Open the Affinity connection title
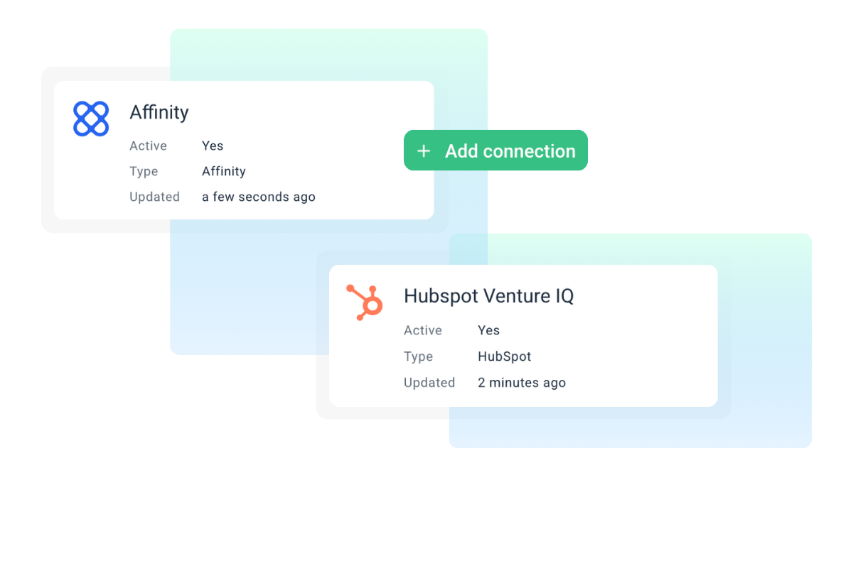 [159, 112]
